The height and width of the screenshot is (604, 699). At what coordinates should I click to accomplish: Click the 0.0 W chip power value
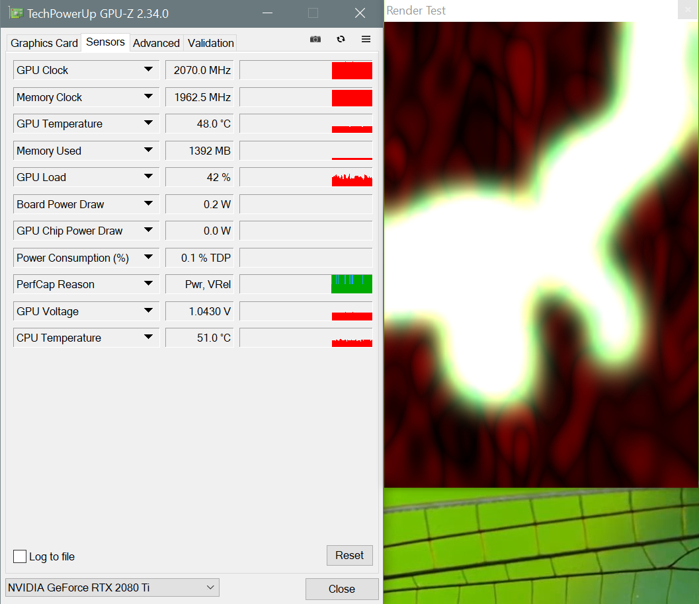coord(200,231)
